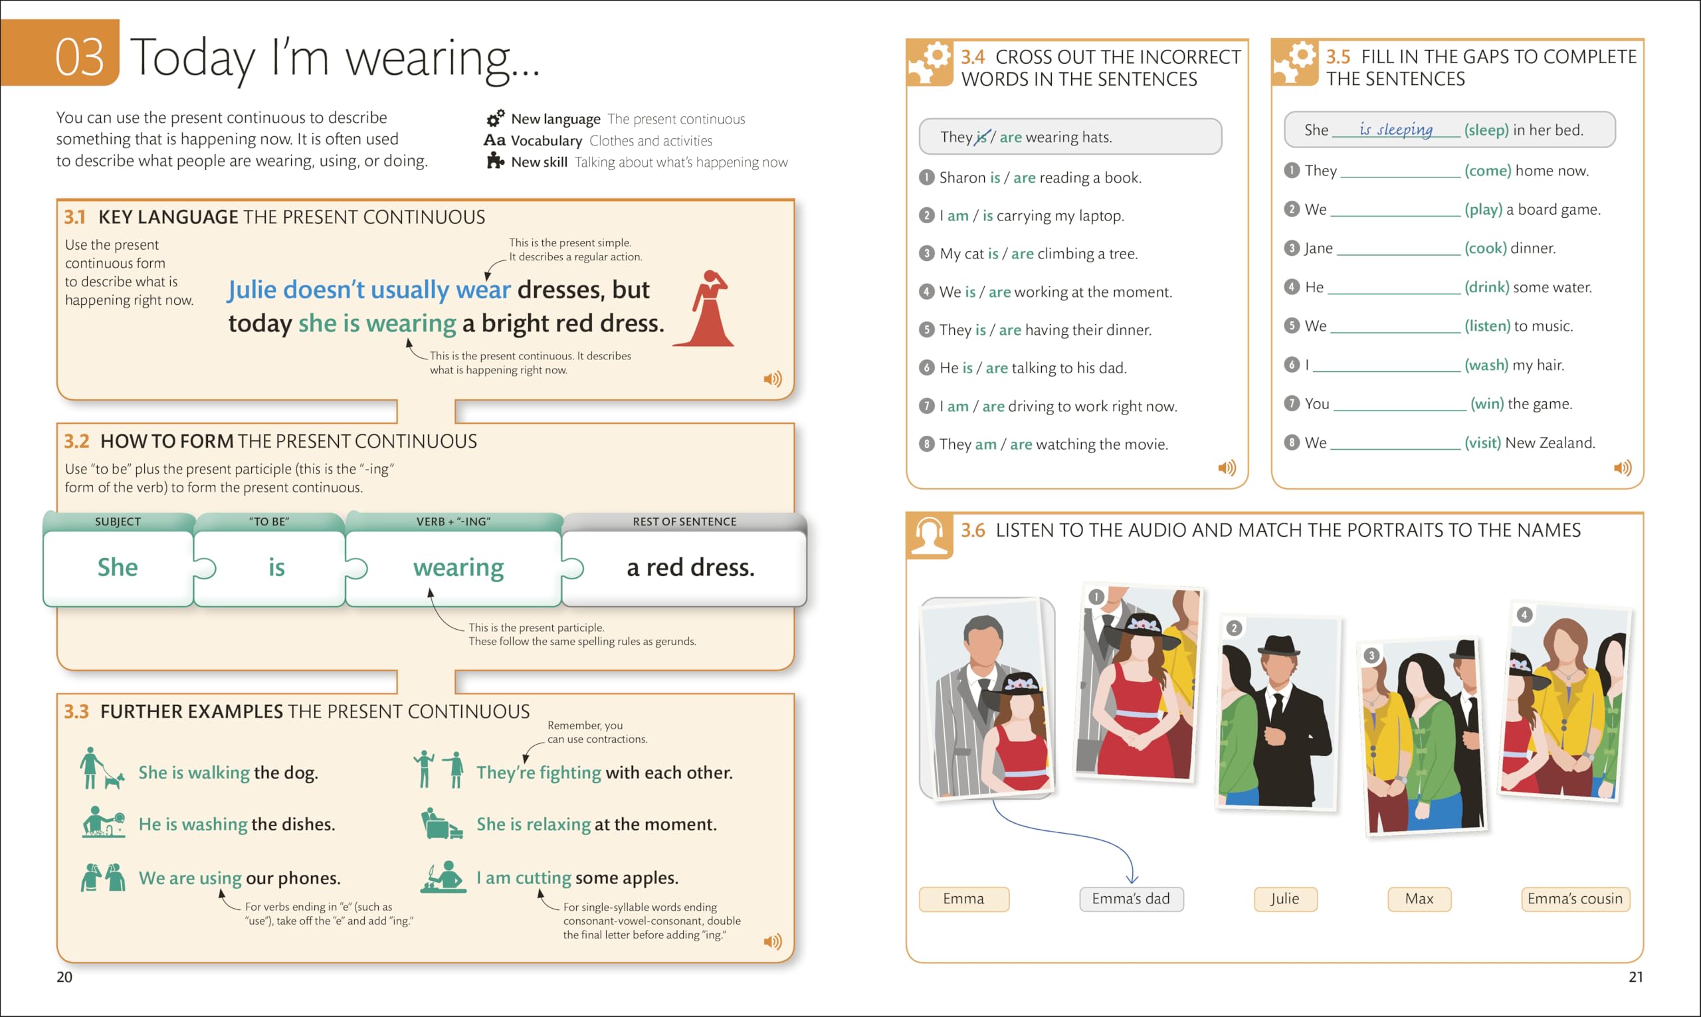Select the Emma name label
The width and height of the screenshot is (1701, 1017).
[963, 899]
